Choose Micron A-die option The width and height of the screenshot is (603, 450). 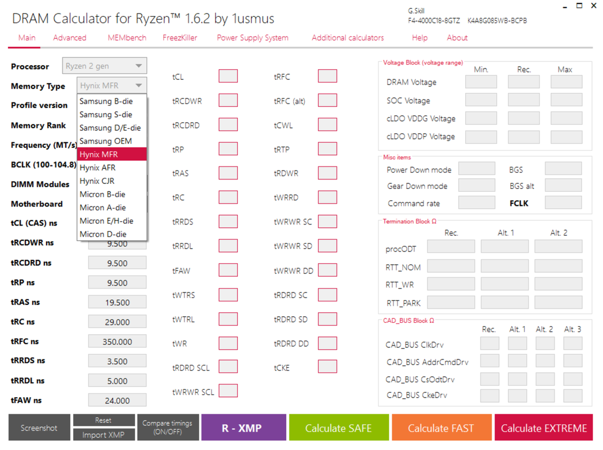pos(112,208)
